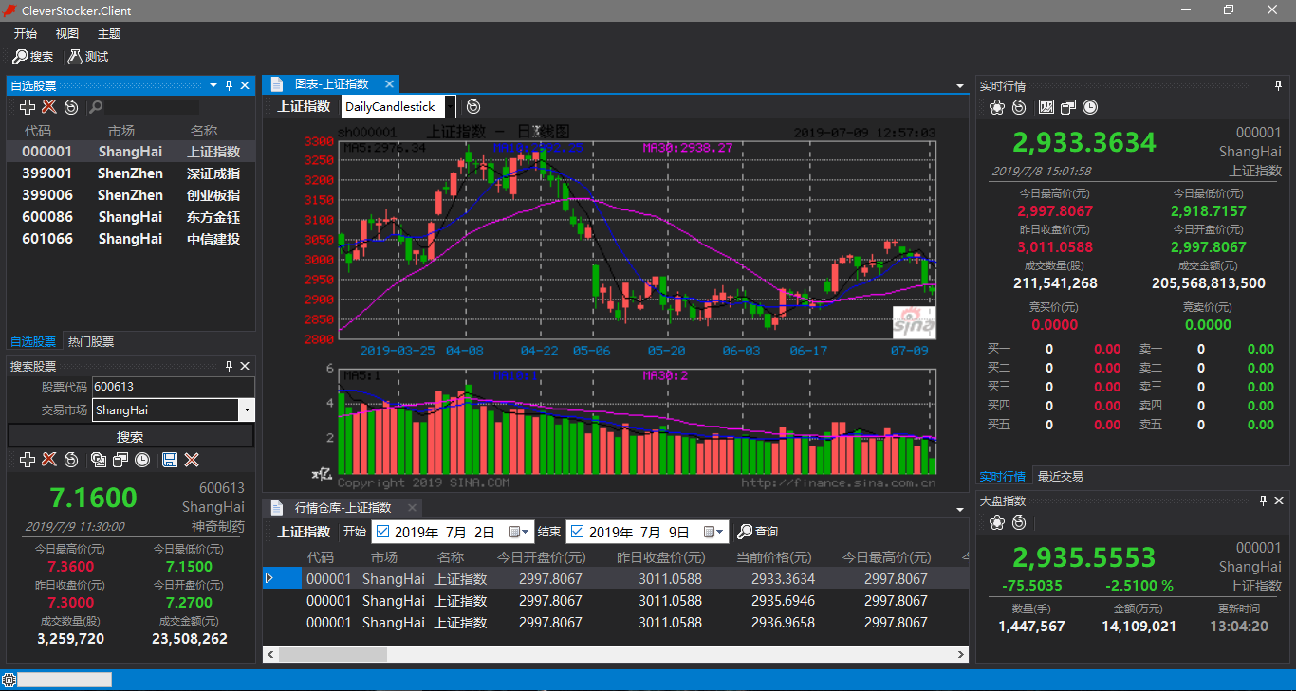Click the 查询 query button
1296x691 pixels.
(758, 532)
